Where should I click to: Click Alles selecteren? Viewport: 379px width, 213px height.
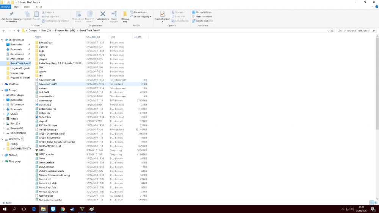[202, 12]
